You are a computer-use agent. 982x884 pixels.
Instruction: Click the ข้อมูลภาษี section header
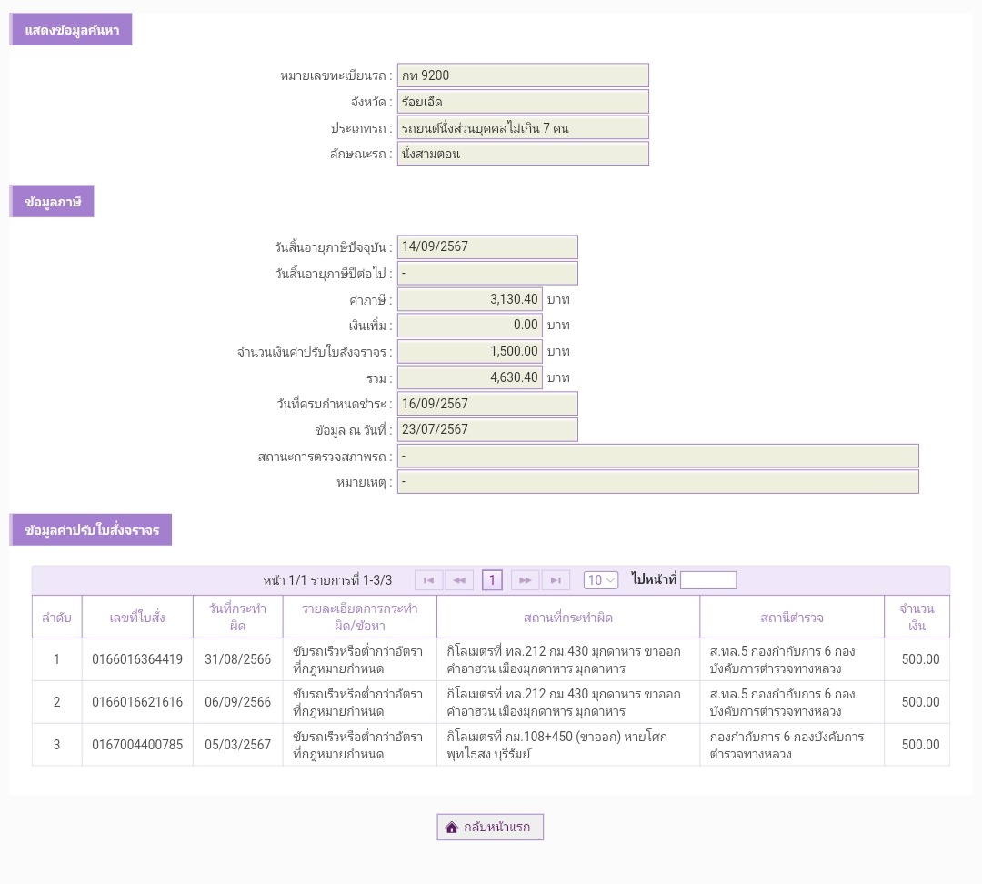[x=53, y=202]
